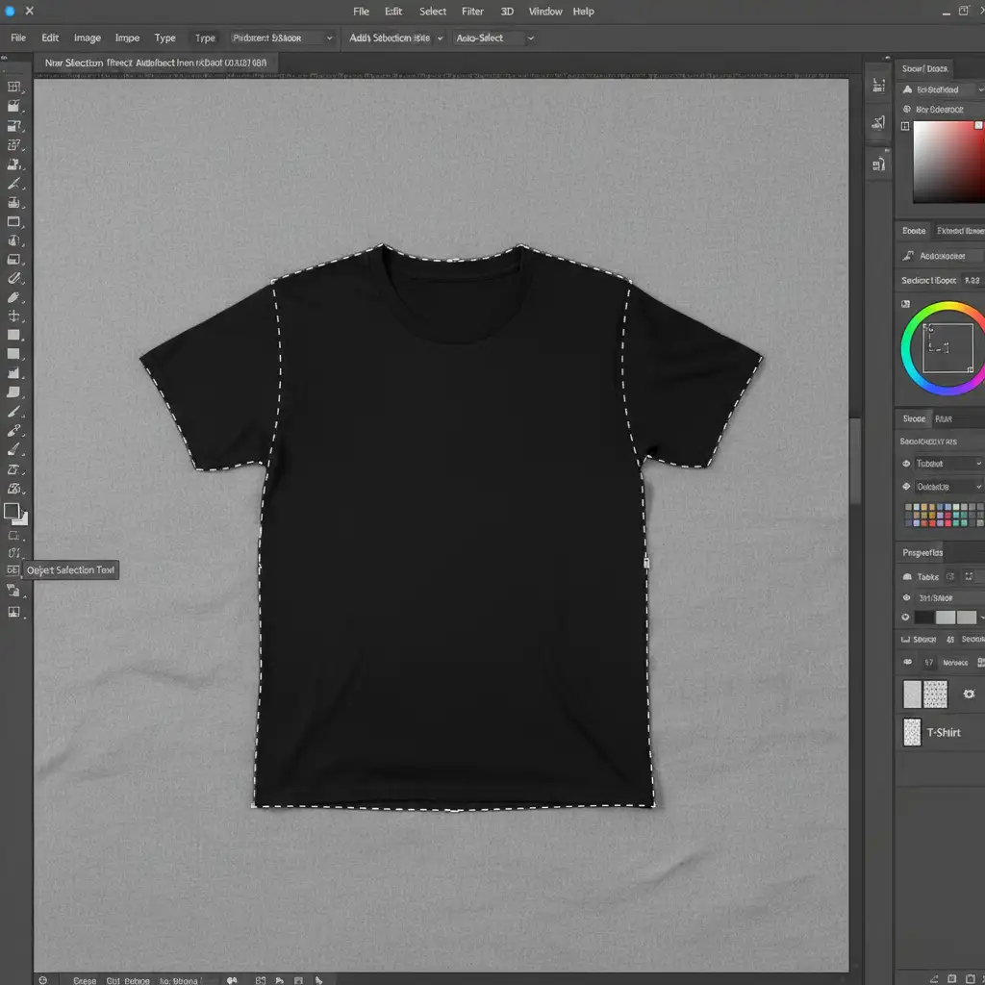
Task: Click the gear icon in the layers panel
Action: click(969, 694)
